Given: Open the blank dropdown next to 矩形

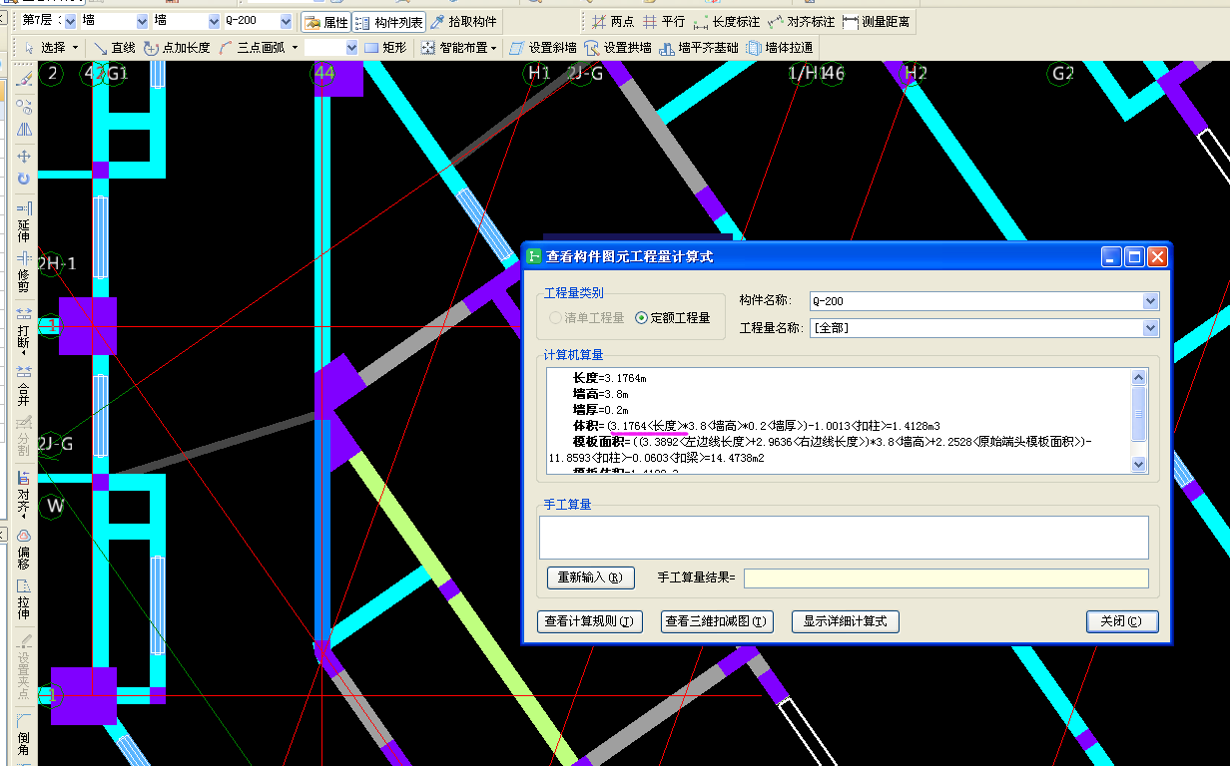Looking at the screenshot, I should pyautogui.click(x=351, y=48).
